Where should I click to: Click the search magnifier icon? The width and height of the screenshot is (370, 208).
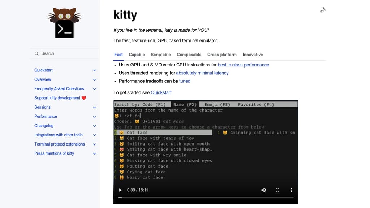36,53
